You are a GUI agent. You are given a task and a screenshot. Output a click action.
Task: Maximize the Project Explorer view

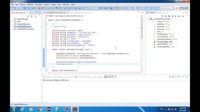coord(39,12)
